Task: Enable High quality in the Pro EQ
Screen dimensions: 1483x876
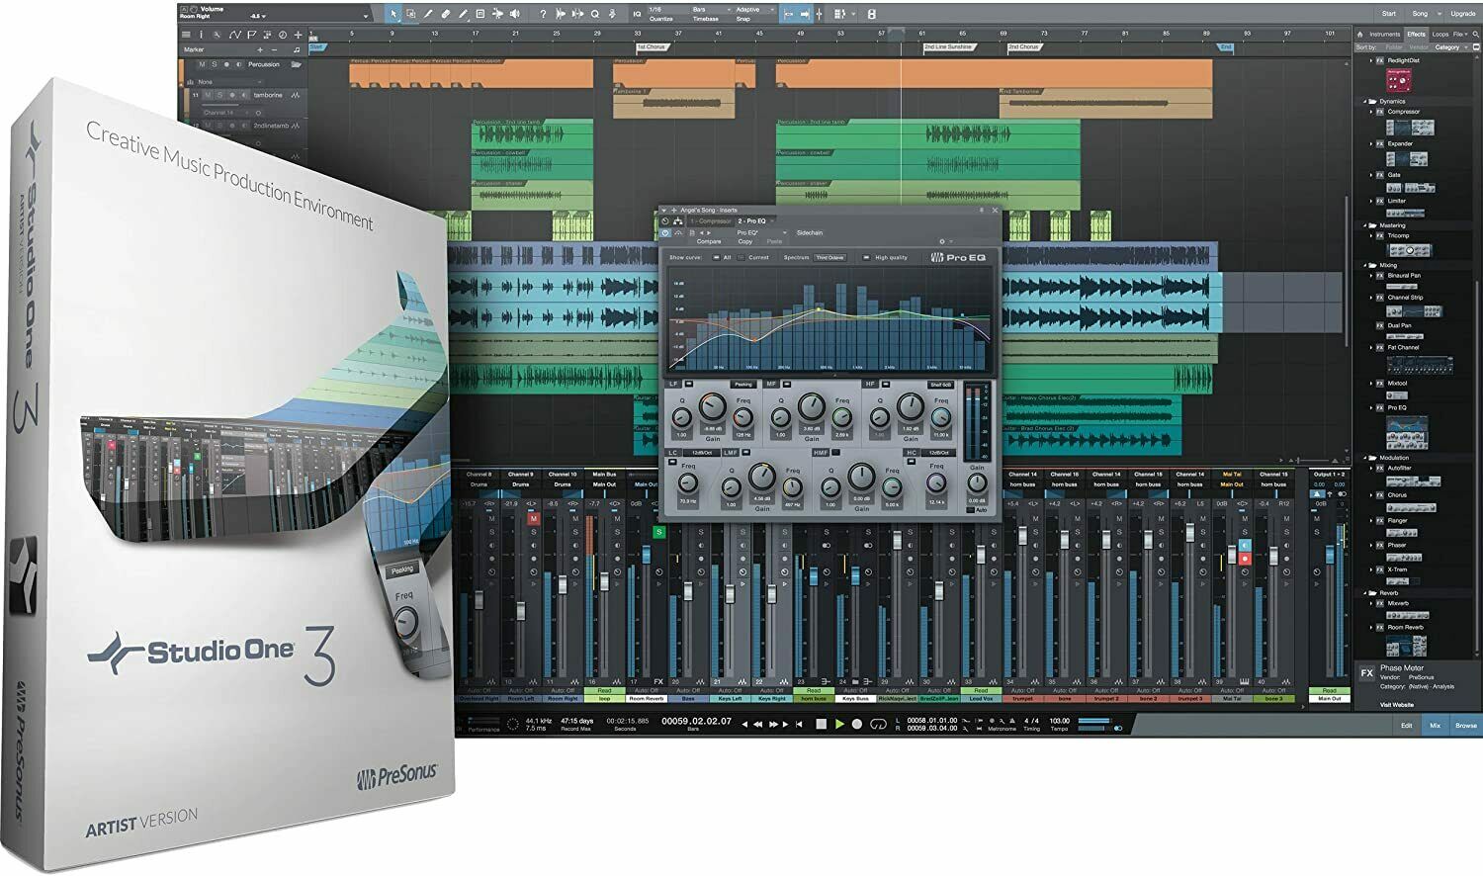Action: 865,258
